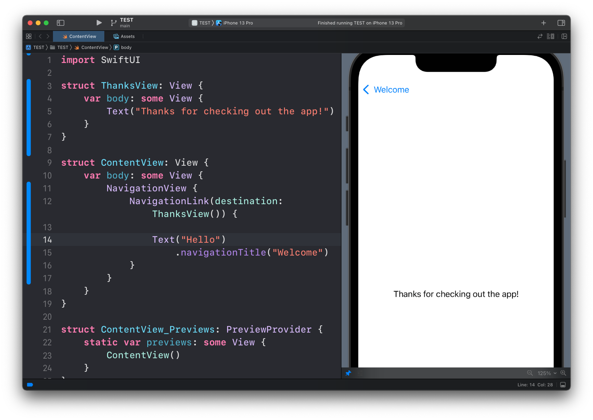The width and height of the screenshot is (593, 420).
Task: Open the editor options lines icon
Action: tap(550, 37)
